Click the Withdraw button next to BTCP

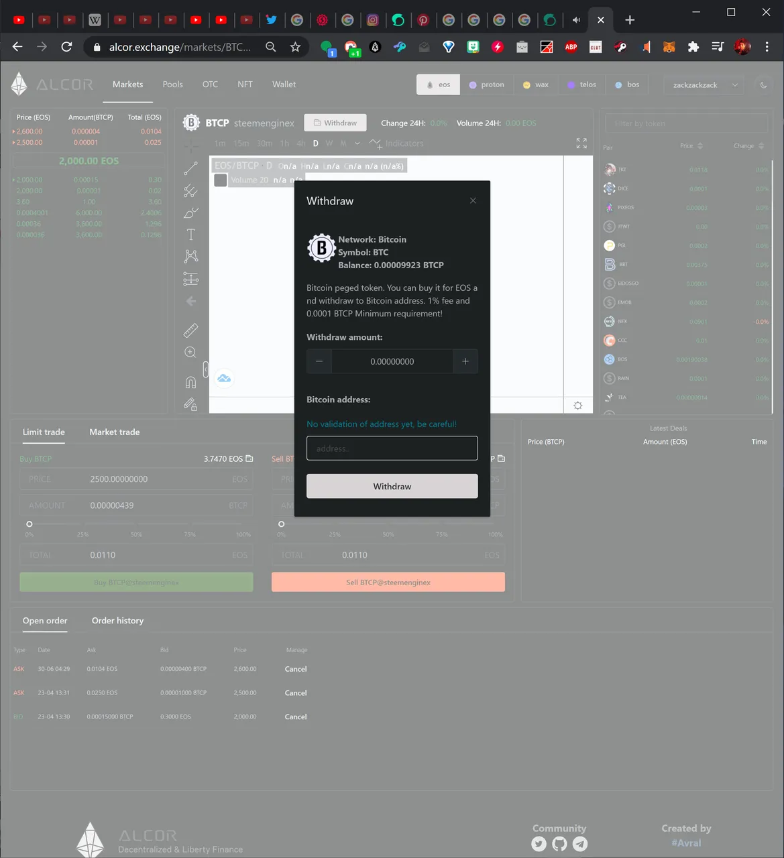pyautogui.click(x=335, y=123)
